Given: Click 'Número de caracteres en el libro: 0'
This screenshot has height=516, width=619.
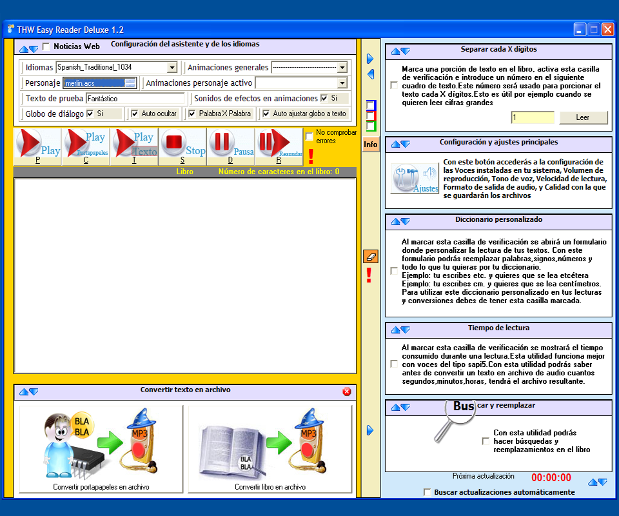Looking at the screenshot, I should click(279, 172).
